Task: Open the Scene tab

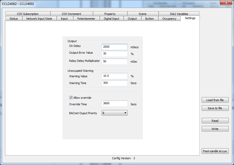Action: 143,14
